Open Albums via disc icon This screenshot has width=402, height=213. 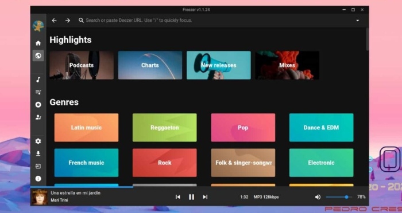(x=38, y=105)
